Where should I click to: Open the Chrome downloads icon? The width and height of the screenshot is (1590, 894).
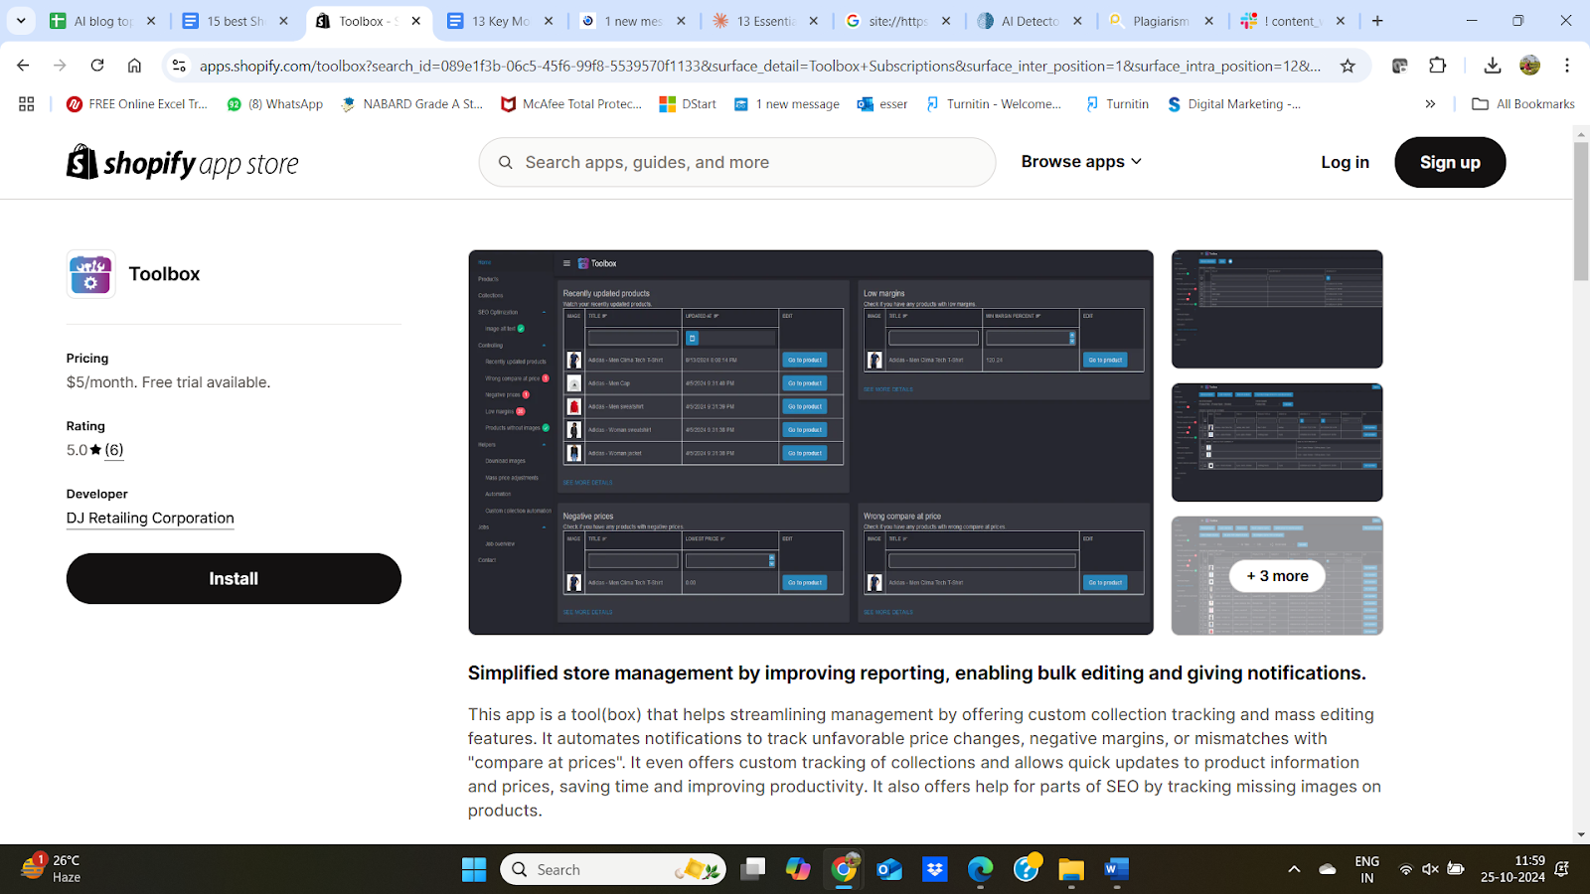pos(1492,66)
